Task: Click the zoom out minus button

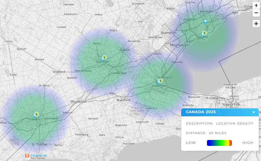Action: point(256,13)
